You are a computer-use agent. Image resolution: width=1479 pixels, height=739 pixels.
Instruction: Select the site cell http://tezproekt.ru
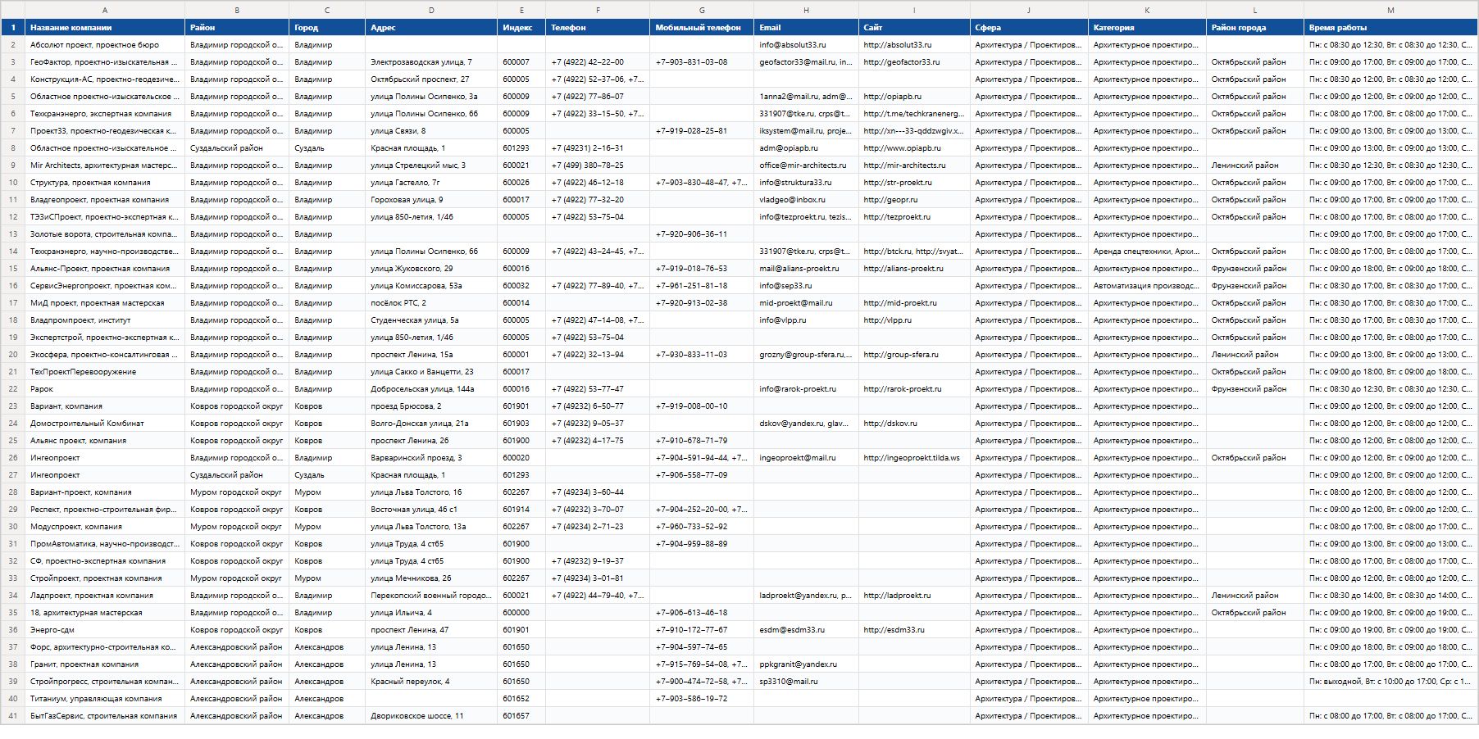(x=914, y=217)
